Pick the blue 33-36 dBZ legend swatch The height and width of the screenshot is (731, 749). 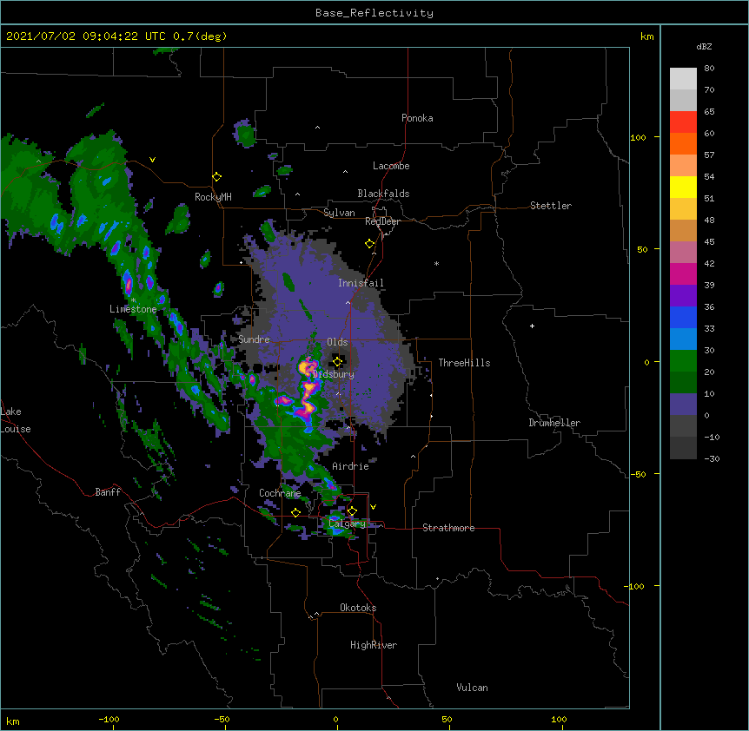pos(683,317)
